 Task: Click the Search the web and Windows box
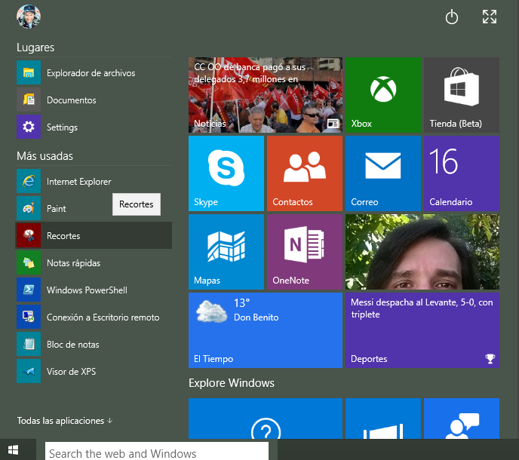coord(157,451)
